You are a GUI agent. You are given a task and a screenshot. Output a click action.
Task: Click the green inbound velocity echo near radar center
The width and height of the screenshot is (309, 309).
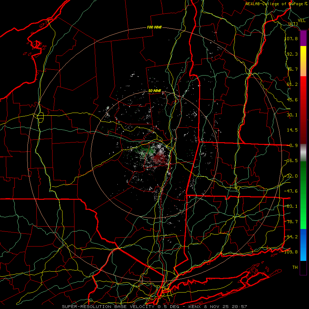pos(150,151)
